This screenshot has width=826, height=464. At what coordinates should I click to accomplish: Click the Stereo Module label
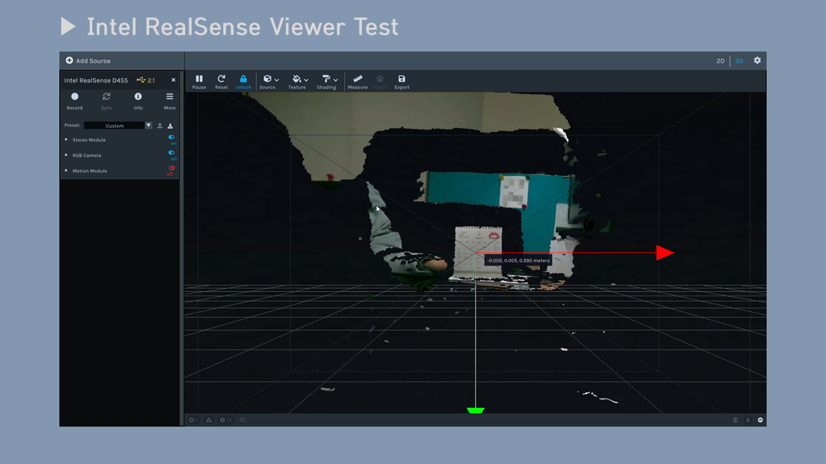point(89,140)
